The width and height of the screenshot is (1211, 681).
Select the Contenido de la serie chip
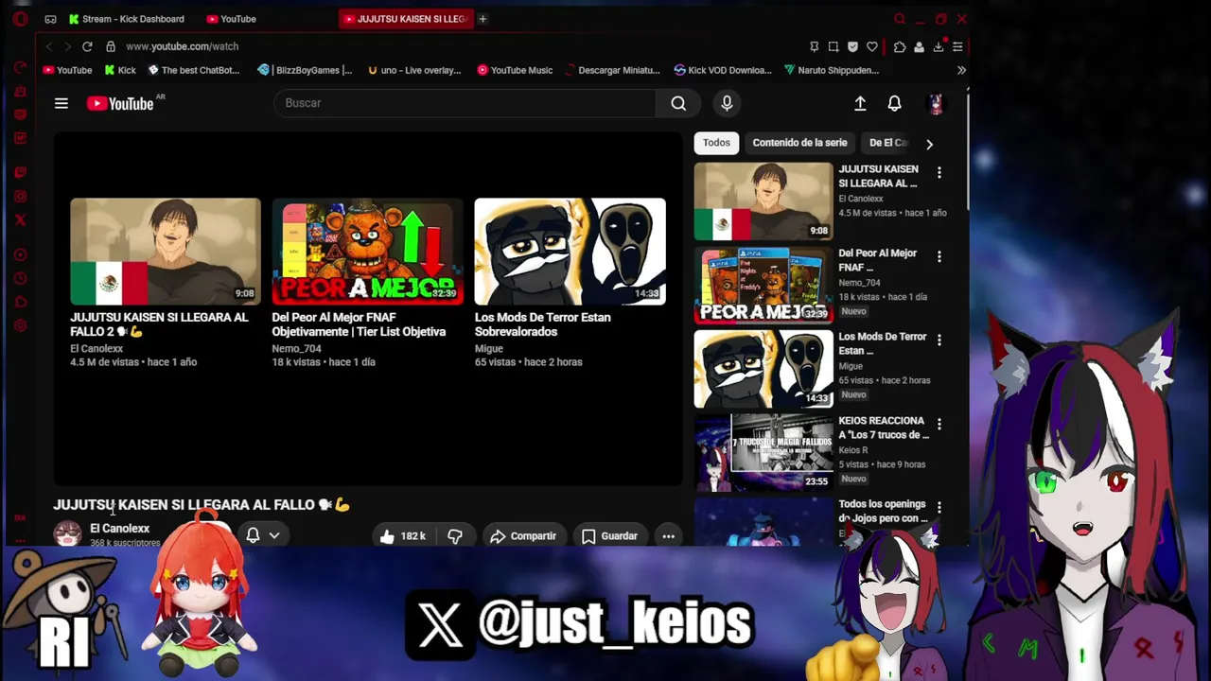799,143
